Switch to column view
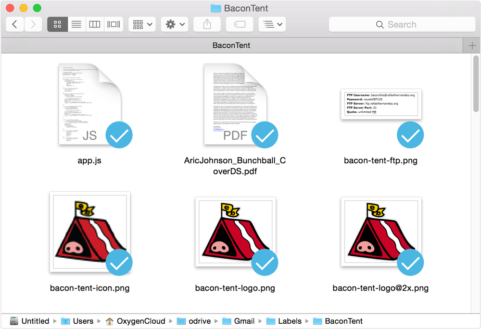This screenshot has height=329, width=481. [95, 24]
